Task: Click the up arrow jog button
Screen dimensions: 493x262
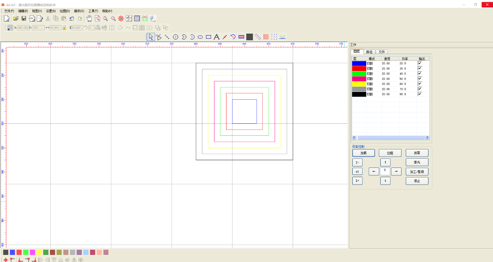Action: (385, 162)
